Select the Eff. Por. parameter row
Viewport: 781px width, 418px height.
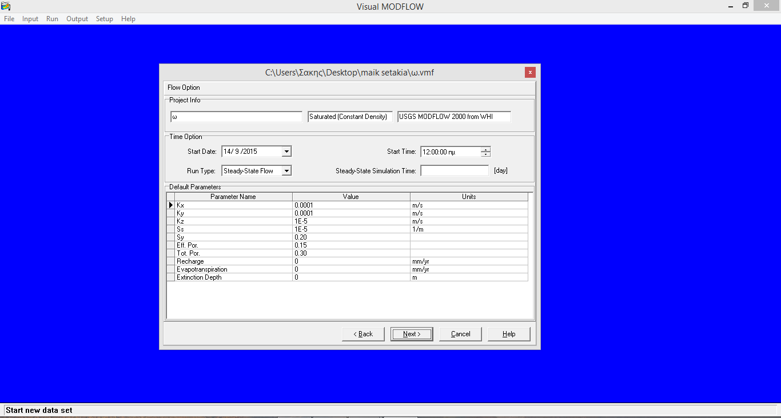click(x=347, y=245)
